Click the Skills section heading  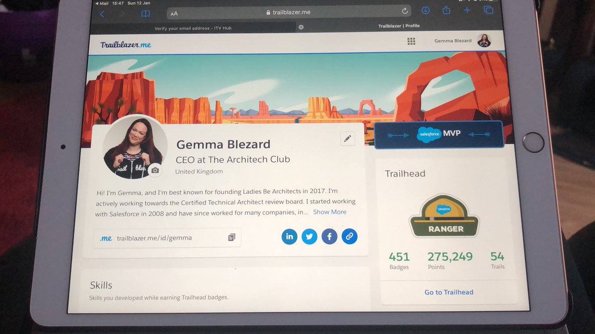tap(101, 286)
